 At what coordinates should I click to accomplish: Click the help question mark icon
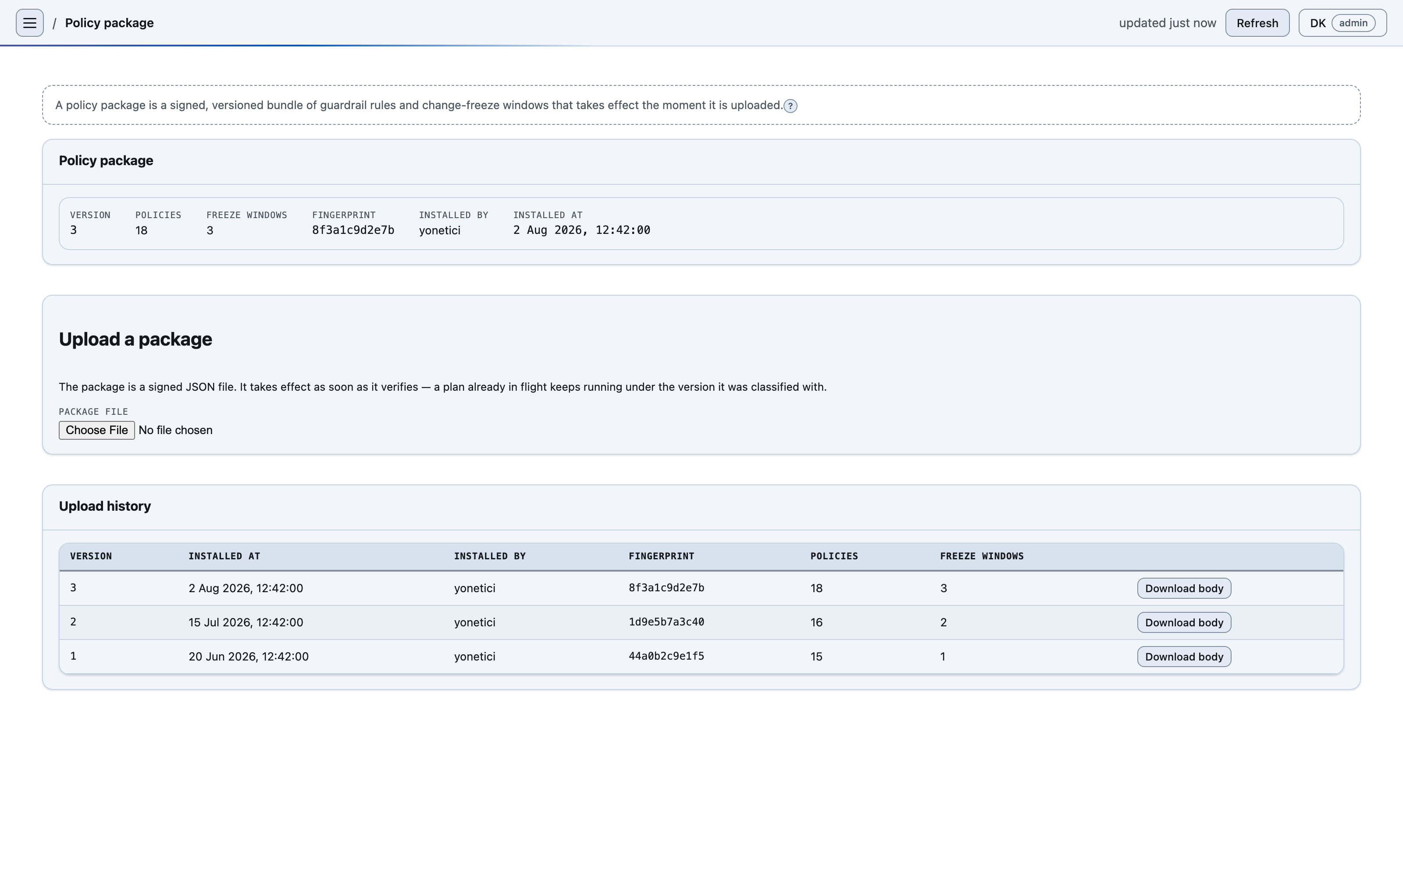790,106
